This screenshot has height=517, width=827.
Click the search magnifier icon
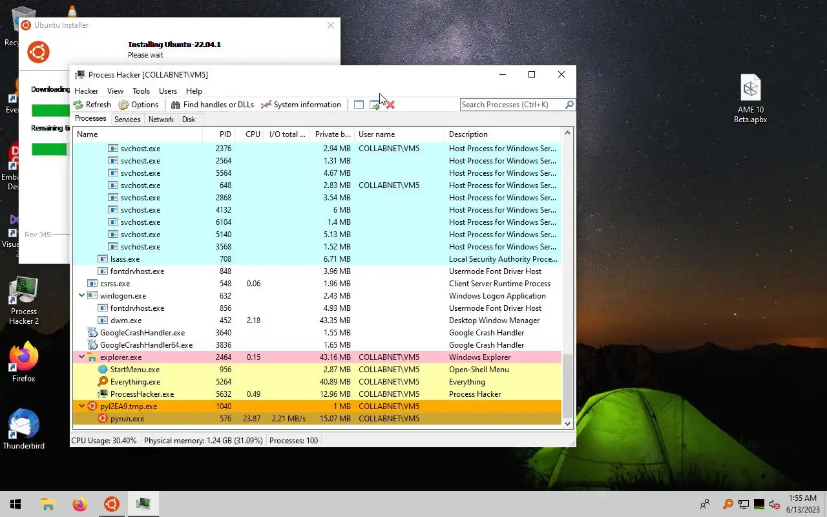(569, 105)
